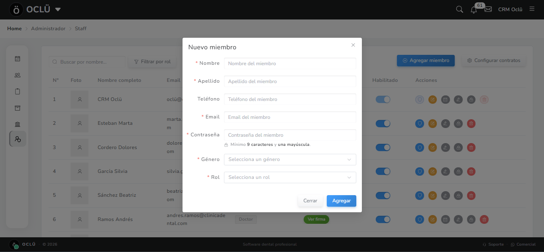Open the patients group icon in the sidebar
This screenshot has width=544, height=252.
[18, 75]
